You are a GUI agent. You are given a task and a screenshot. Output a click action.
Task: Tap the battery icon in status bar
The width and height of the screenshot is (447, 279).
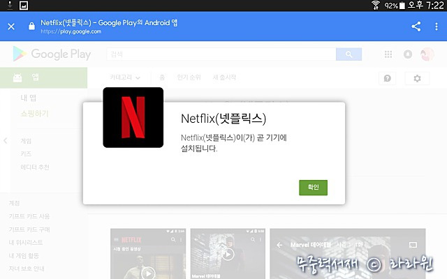tap(402, 6)
